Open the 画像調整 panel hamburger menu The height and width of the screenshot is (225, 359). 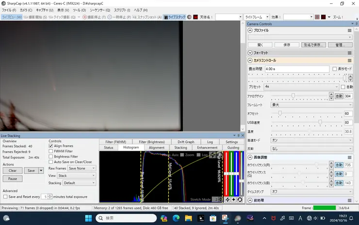(x=349, y=157)
